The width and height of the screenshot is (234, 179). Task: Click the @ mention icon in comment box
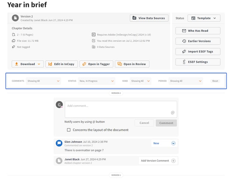point(172,112)
